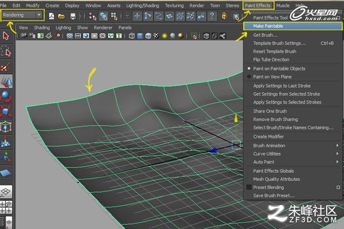The width and height of the screenshot is (344, 229).
Task: Toggle viewport wireframe cube icon
Action: (x=132, y=35)
